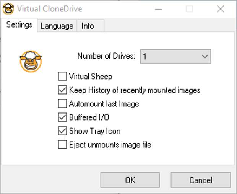This screenshot has width=237, height=194.
Task: Select the Settings tab
Action: (19, 25)
